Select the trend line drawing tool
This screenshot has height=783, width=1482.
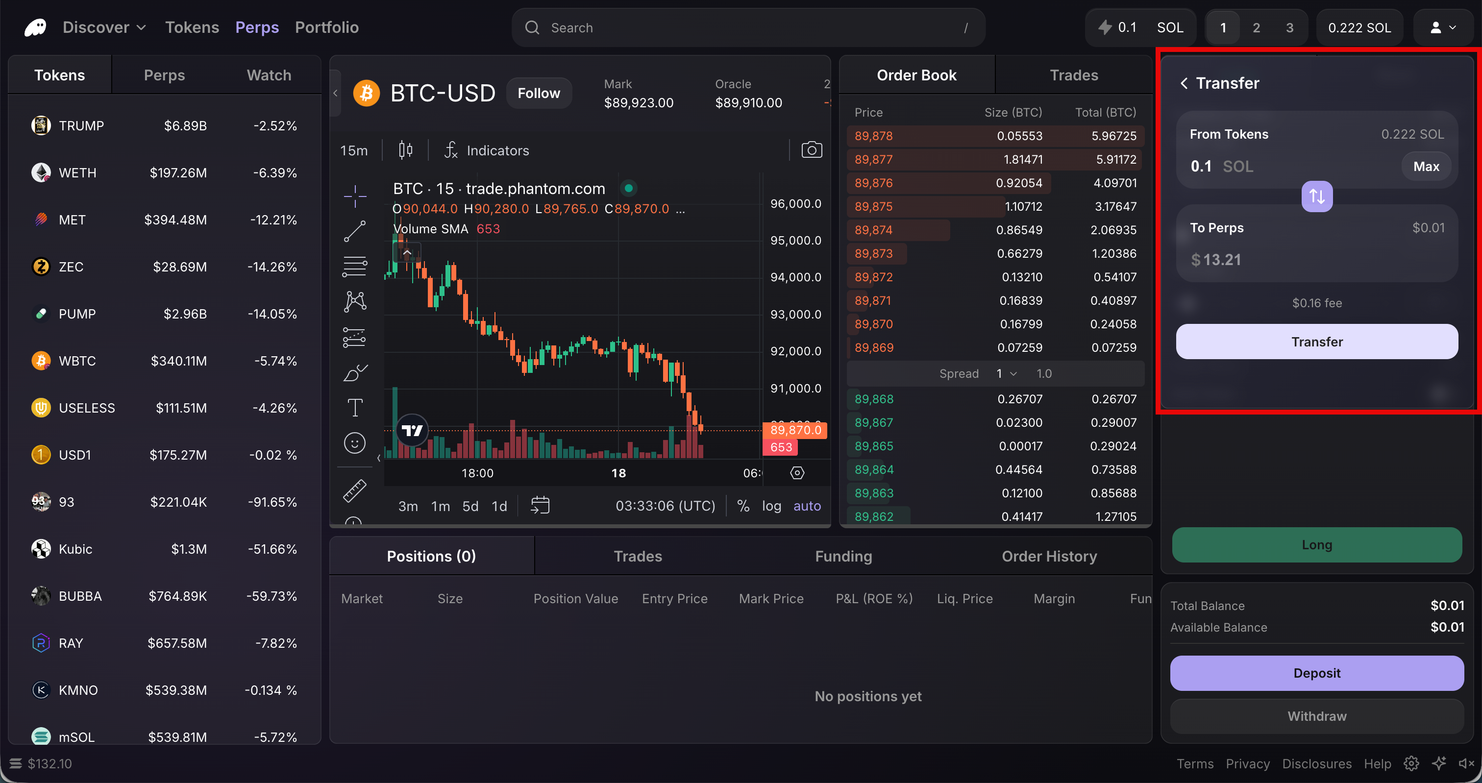(354, 231)
